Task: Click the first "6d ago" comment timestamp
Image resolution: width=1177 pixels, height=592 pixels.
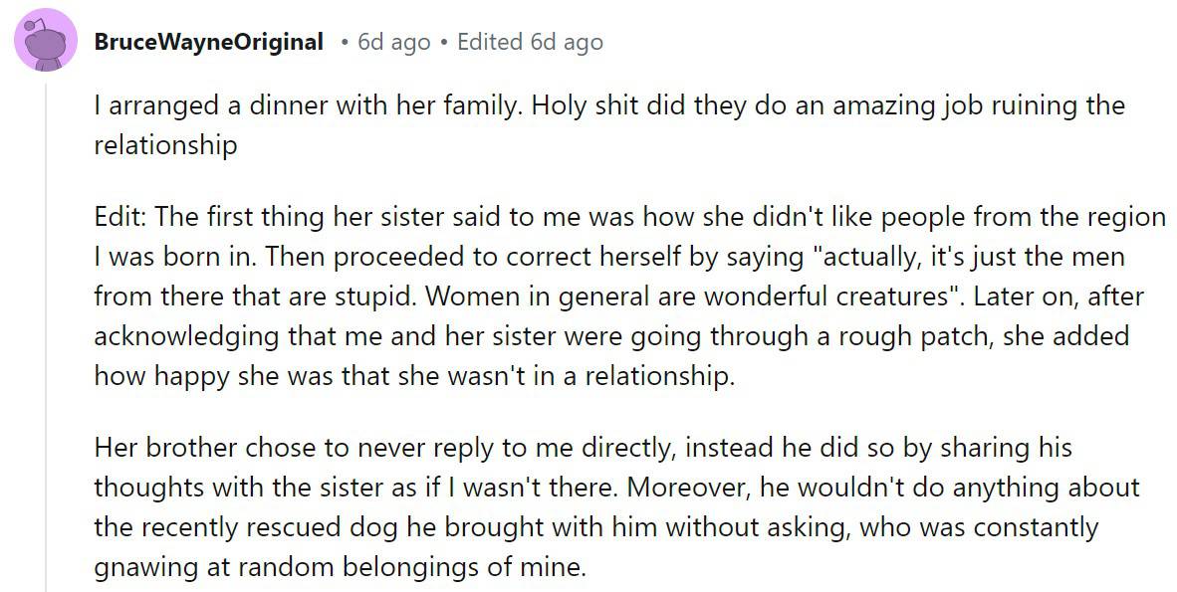Action: 393,42
